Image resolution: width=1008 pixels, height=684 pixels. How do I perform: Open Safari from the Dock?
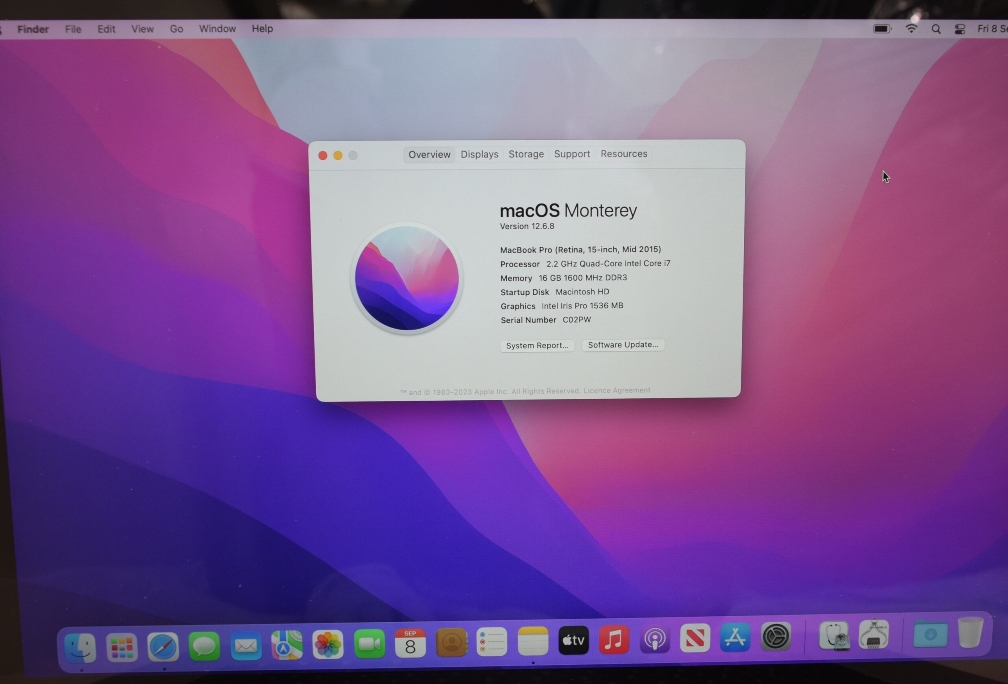163,647
